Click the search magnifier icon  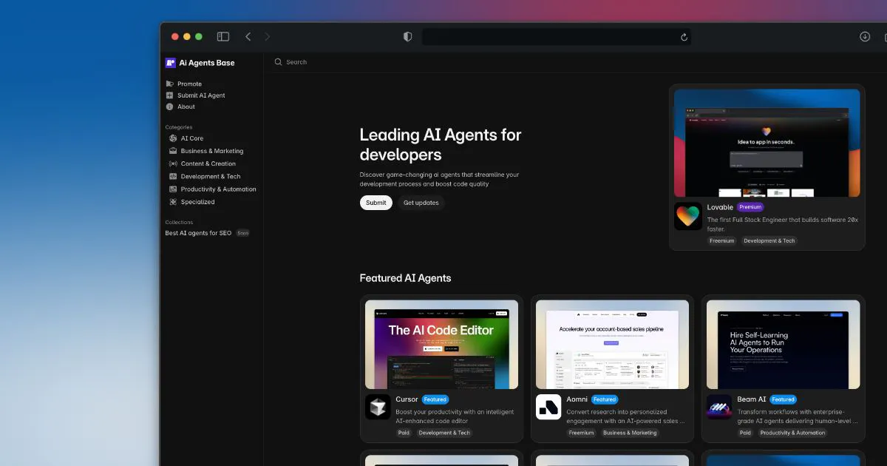279,62
